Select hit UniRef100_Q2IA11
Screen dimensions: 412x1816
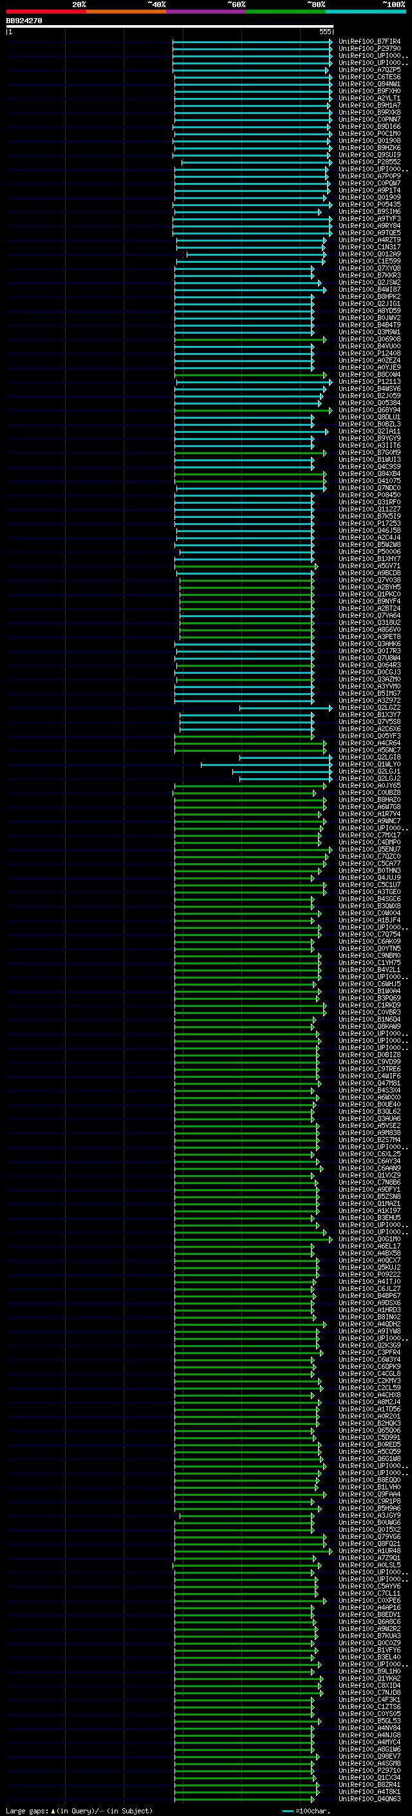point(370,432)
